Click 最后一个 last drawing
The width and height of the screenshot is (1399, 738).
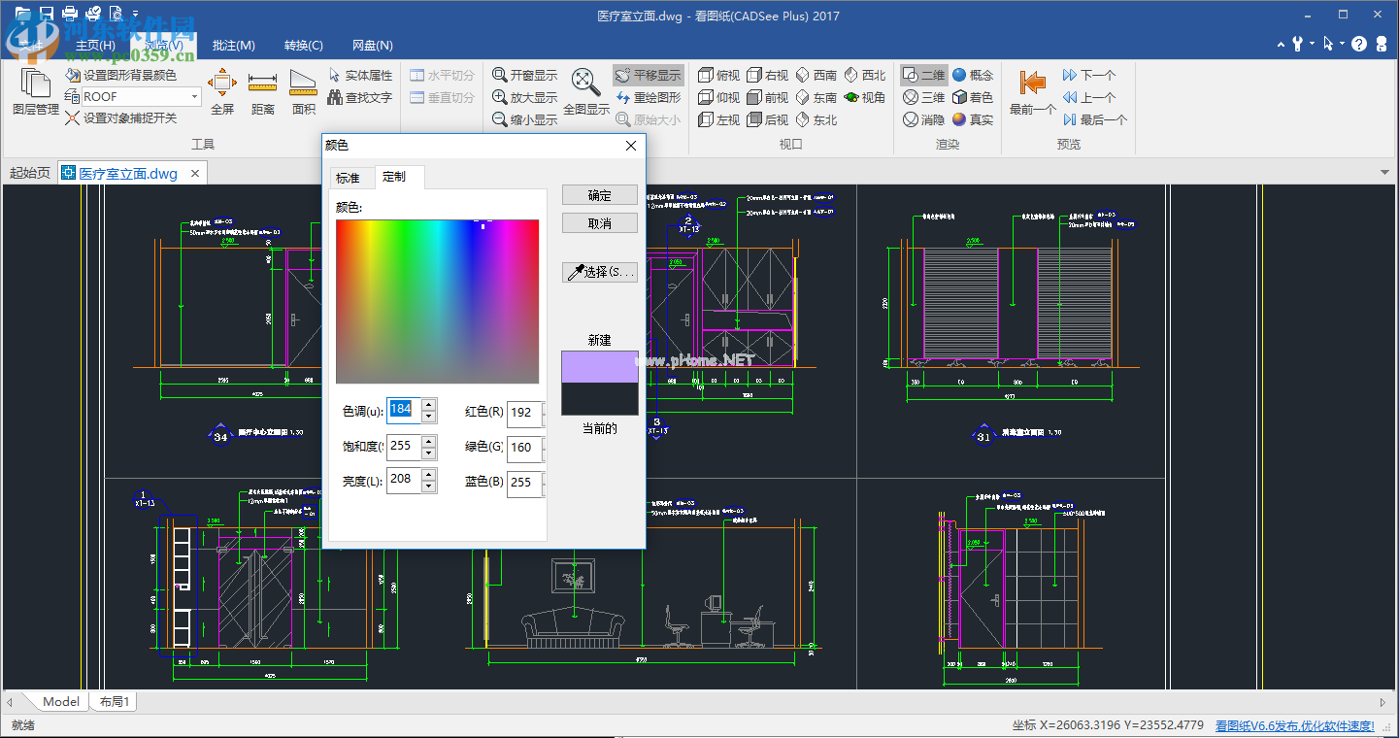click(x=1095, y=119)
